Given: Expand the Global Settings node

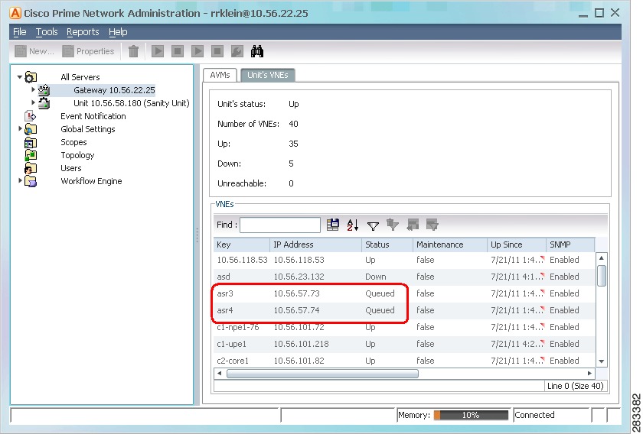Looking at the screenshot, I should pos(20,128).
